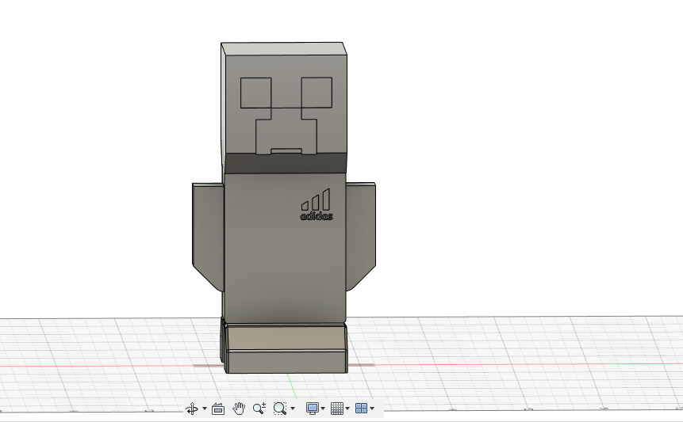Expand the Zoom Window options arrow
Viewport: 683px width, 422px height.
293,409
